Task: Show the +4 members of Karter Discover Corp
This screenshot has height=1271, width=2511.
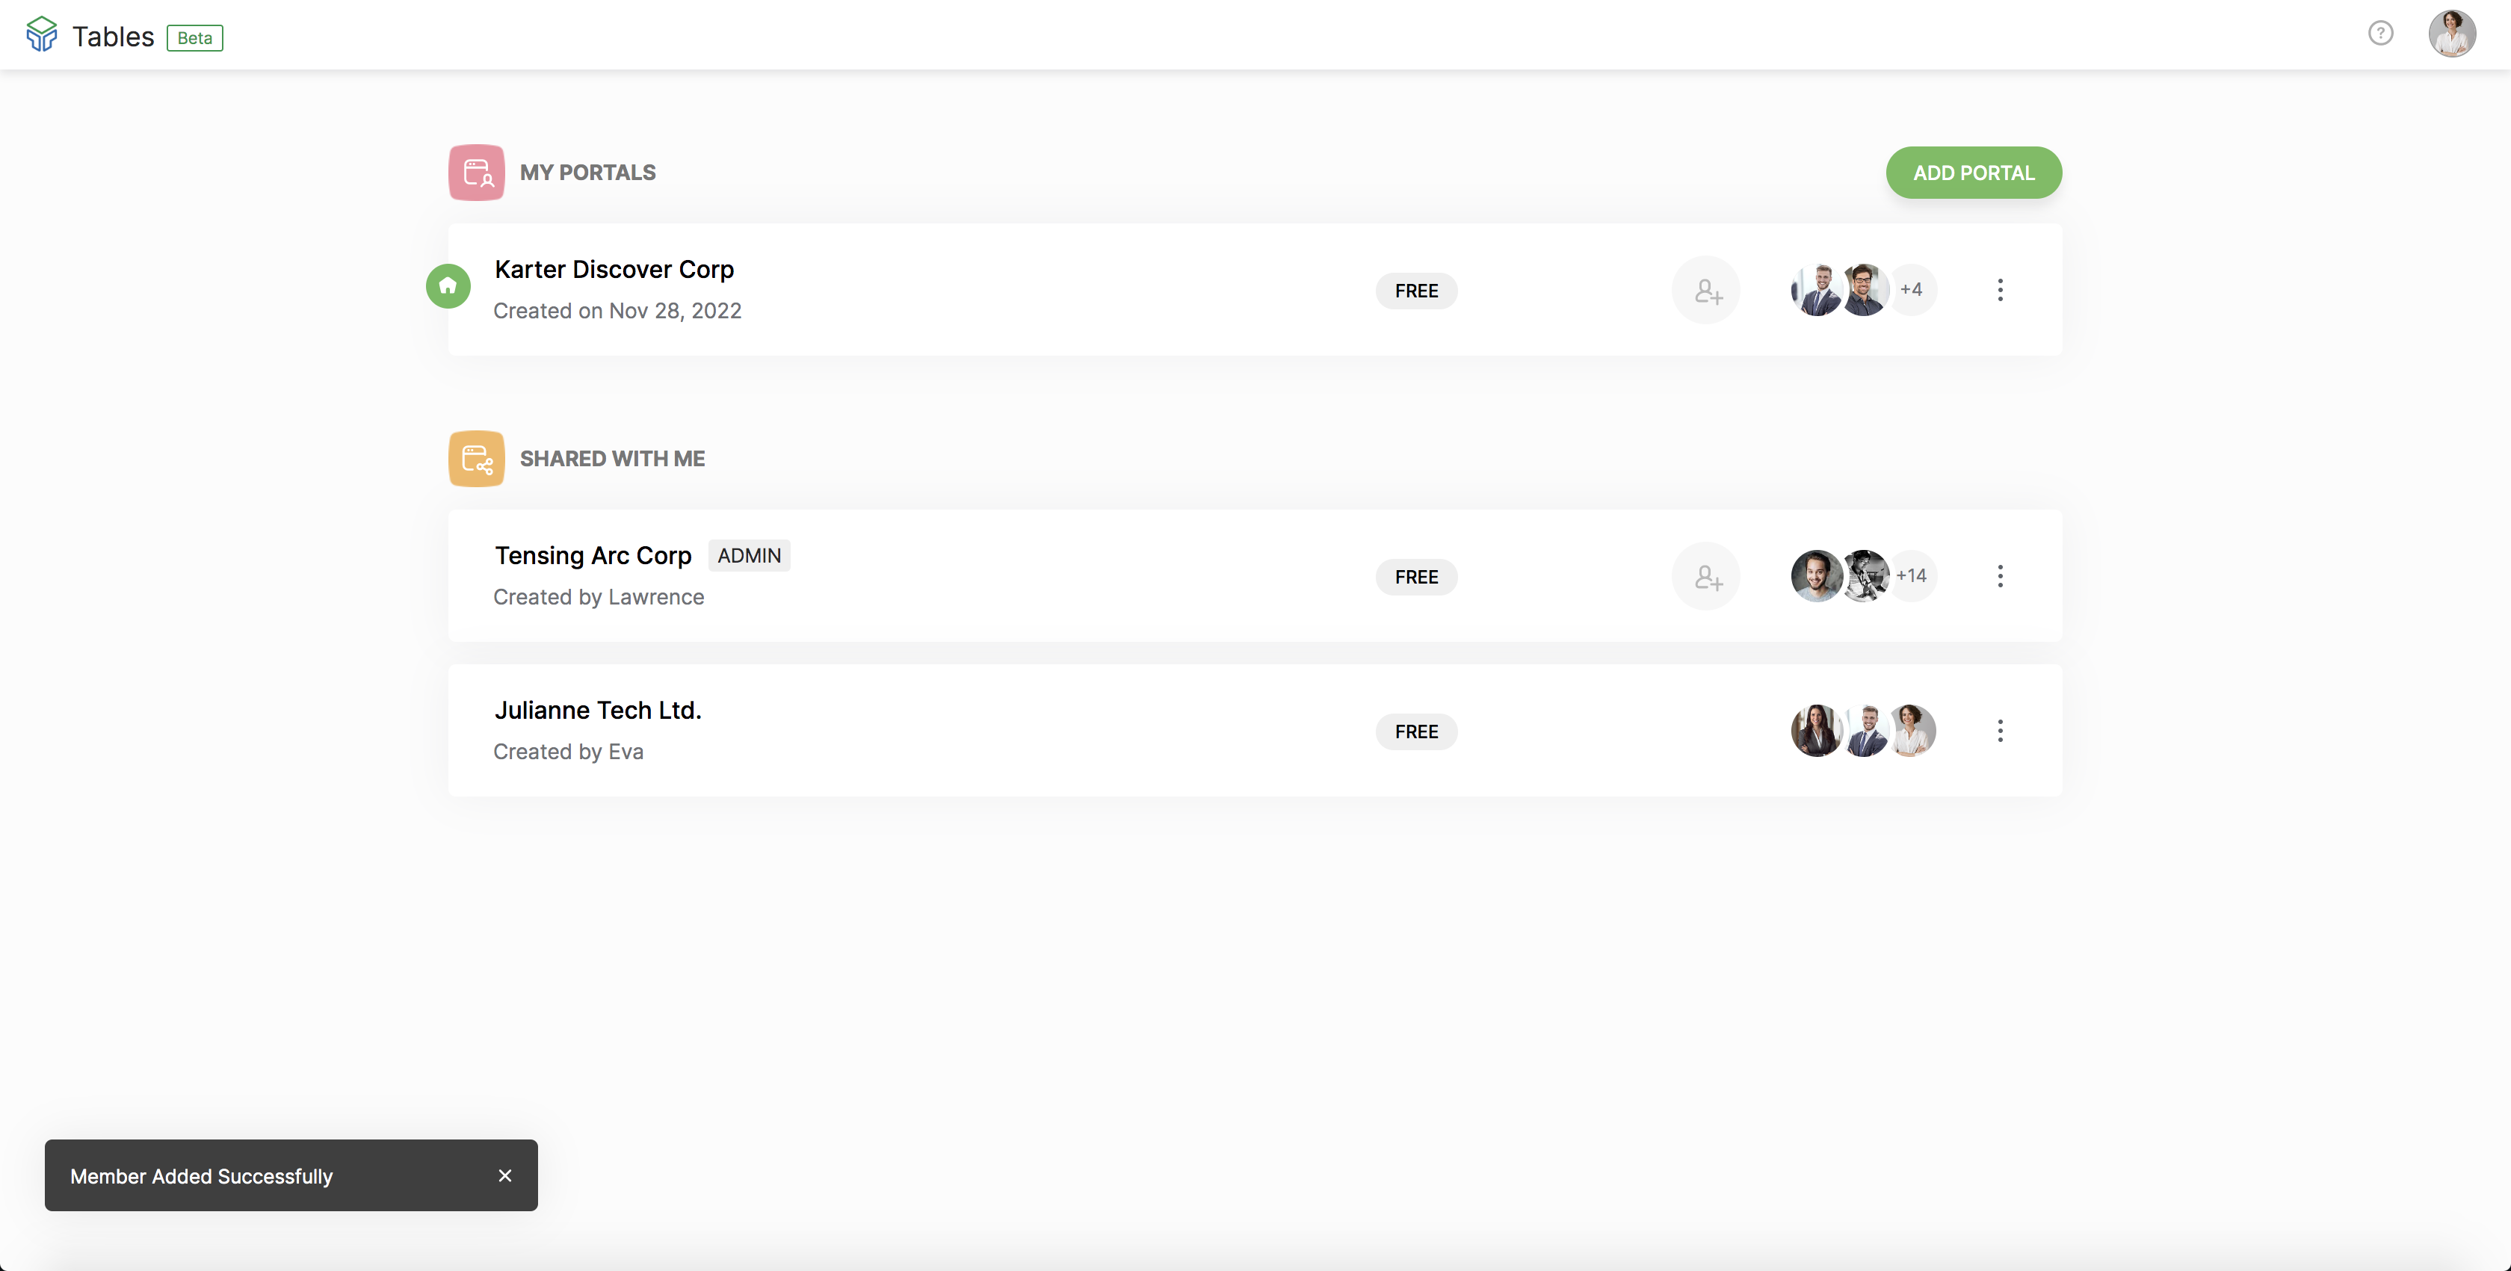Action: coord(1912,289)
